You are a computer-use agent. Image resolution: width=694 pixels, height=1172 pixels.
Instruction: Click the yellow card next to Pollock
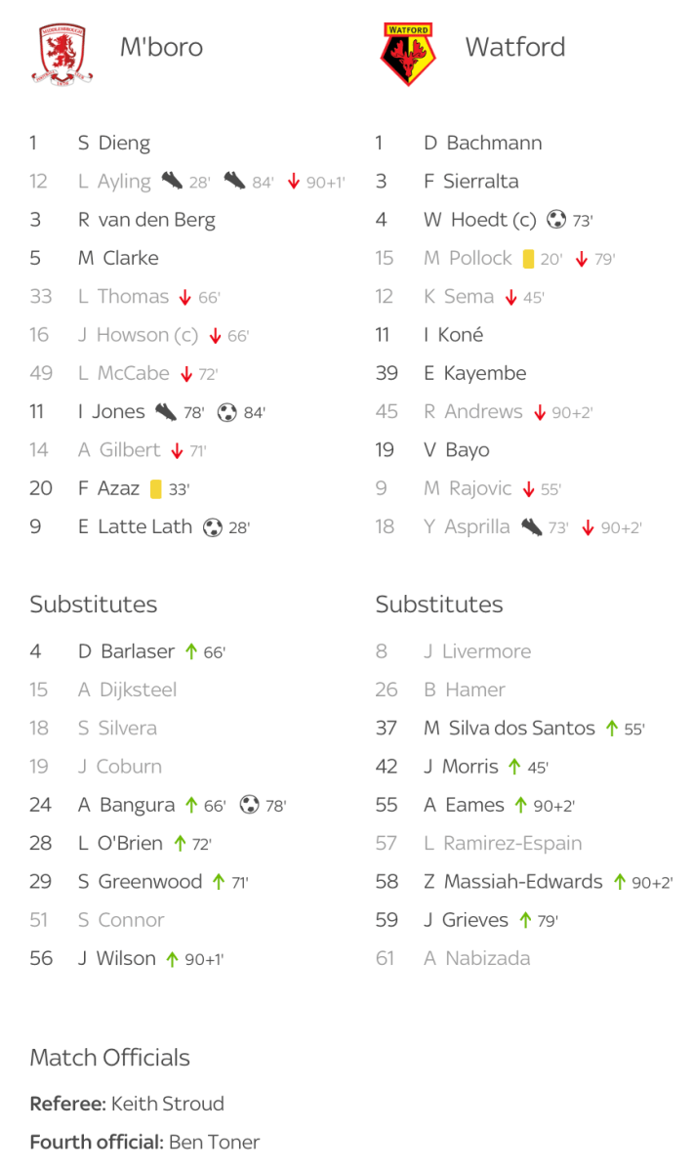tap(528, 259)
